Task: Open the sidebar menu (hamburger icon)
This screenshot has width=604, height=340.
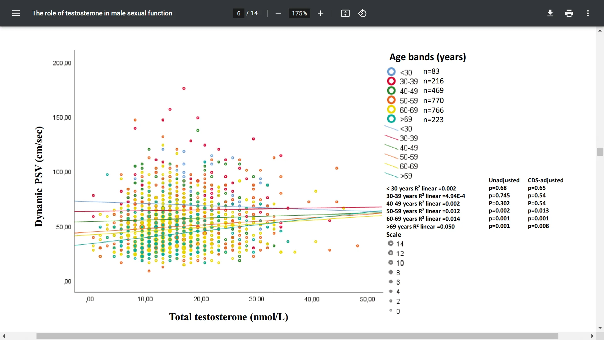Action: (16, 13)
